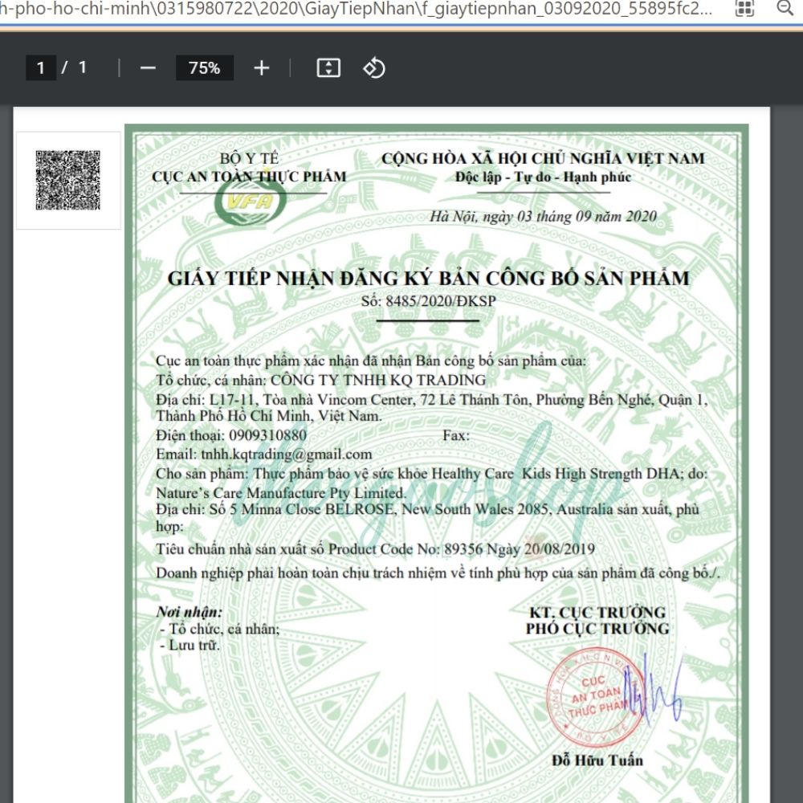Zoom out with the minus button
The width and height of the screenshot is (803, 803).
(x=148, y=68)
